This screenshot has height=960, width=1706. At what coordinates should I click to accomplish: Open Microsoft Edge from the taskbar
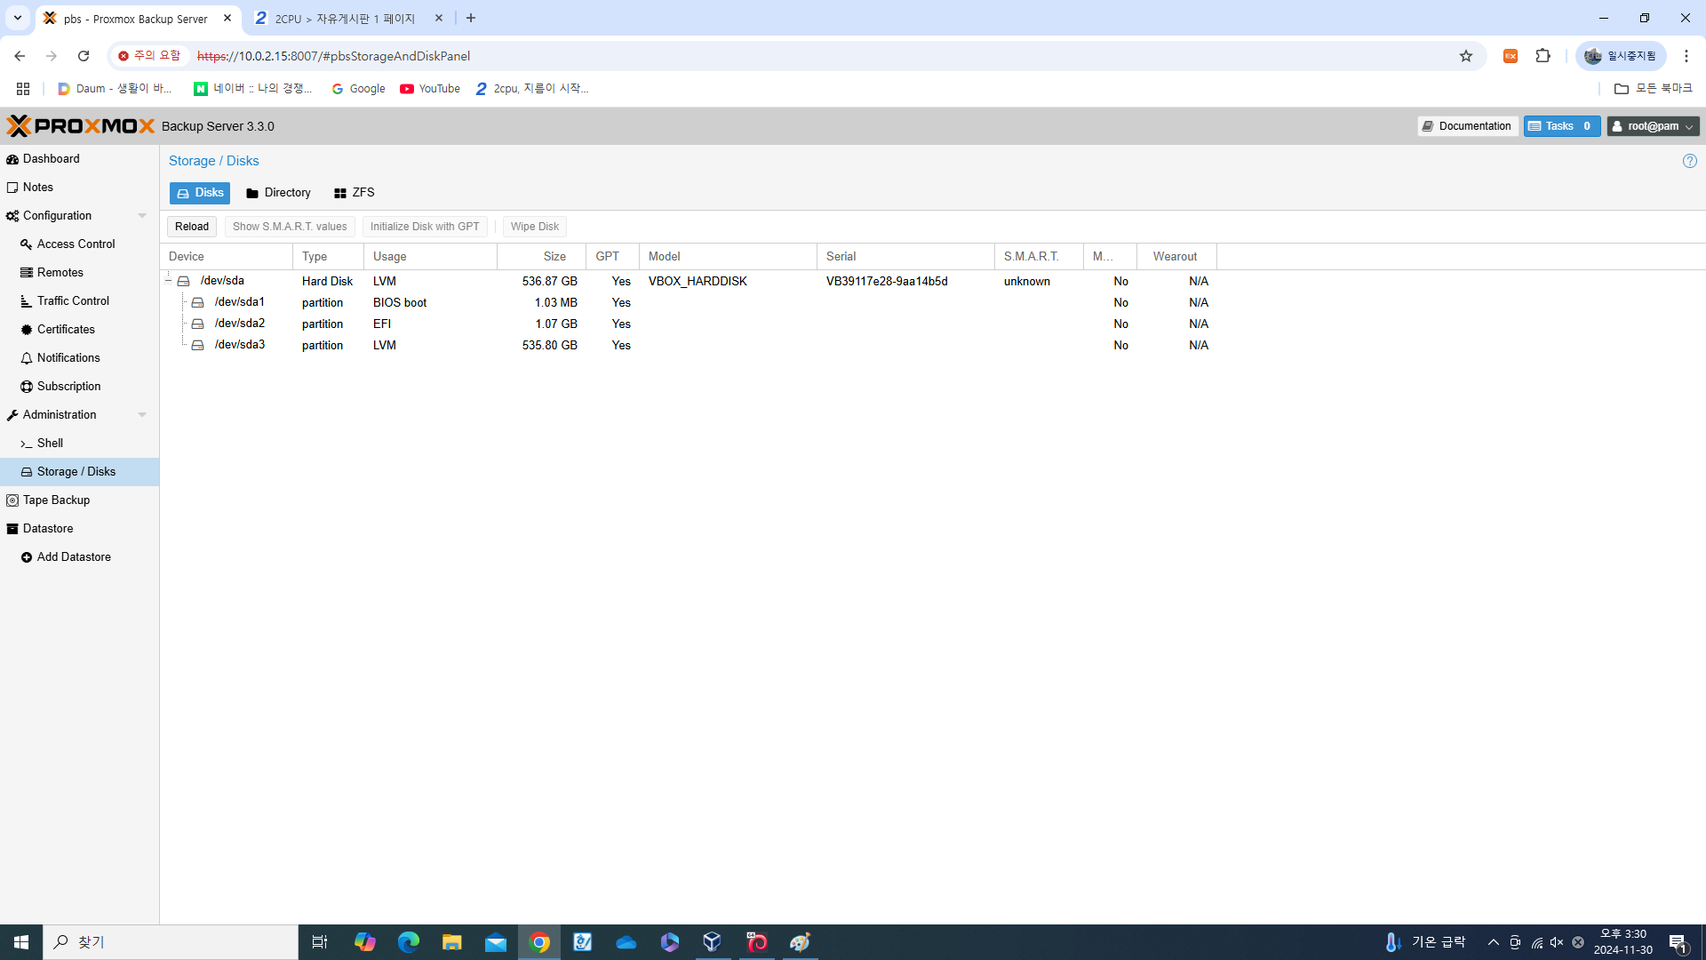click(409, 942)
